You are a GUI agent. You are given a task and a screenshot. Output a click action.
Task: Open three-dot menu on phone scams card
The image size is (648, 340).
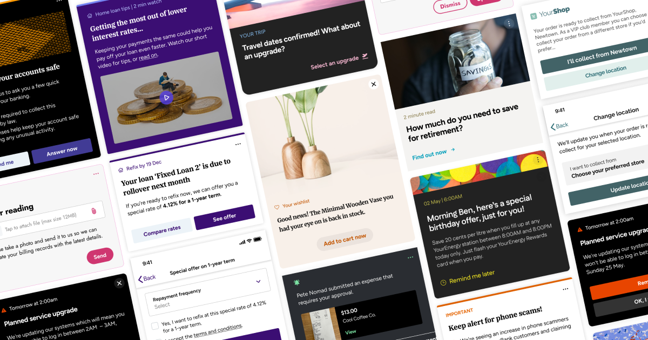coord(566,290)
